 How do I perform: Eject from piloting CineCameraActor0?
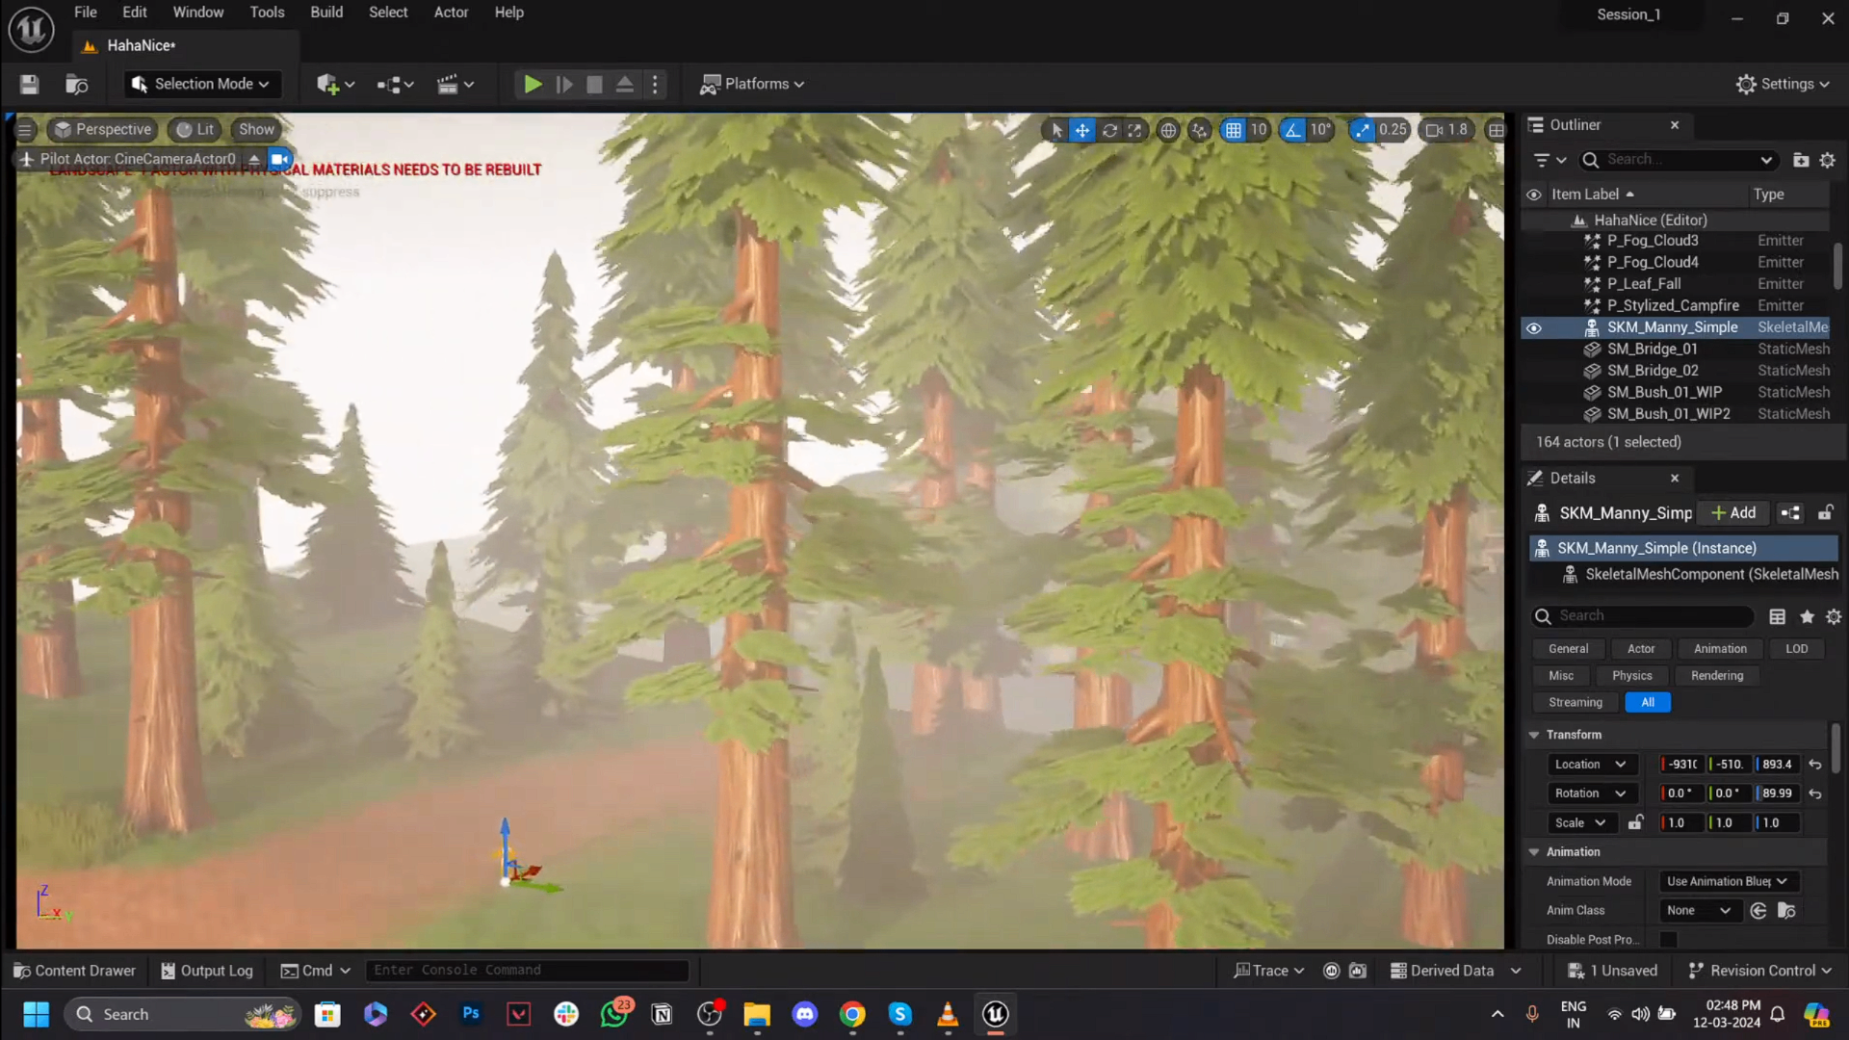[x=254, y=159]
